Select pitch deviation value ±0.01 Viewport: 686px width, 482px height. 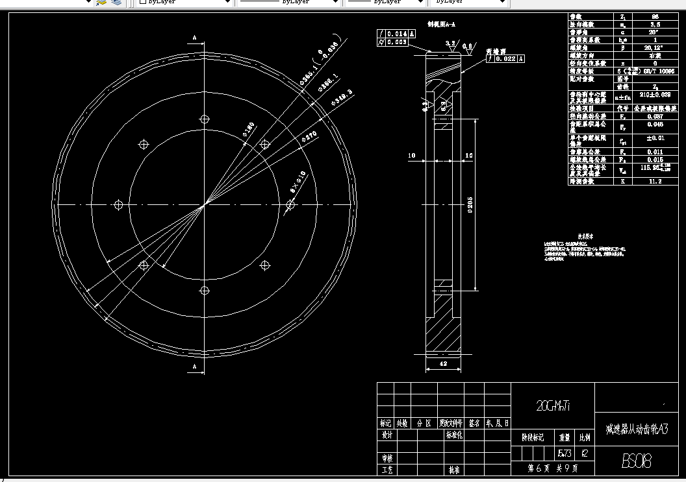[x=655, y=138]
